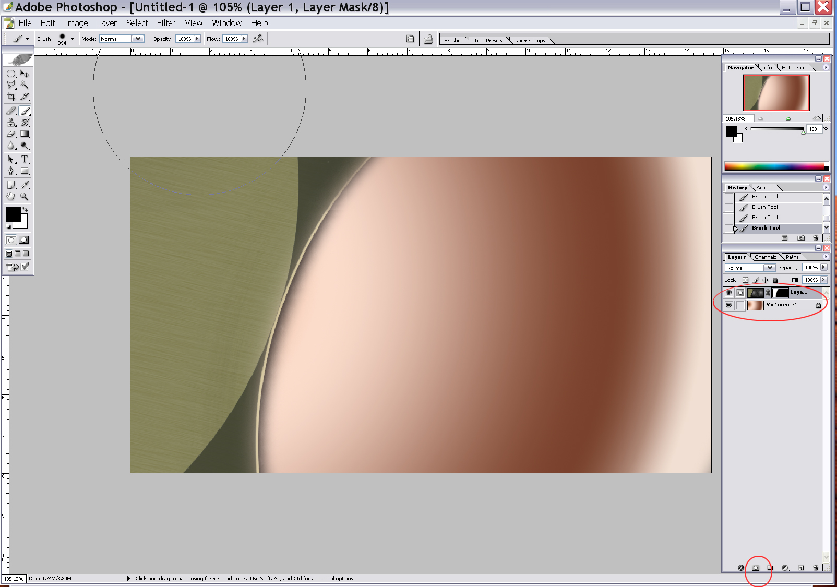Select the Move tool

(x=25, y=74)
